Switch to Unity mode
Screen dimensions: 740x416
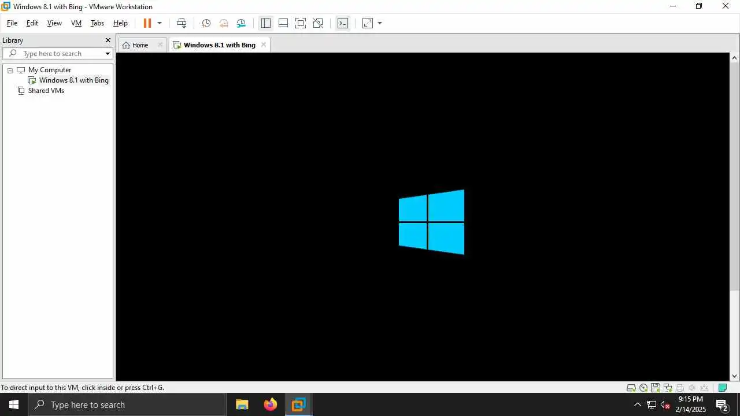click(x=318, y=23)
